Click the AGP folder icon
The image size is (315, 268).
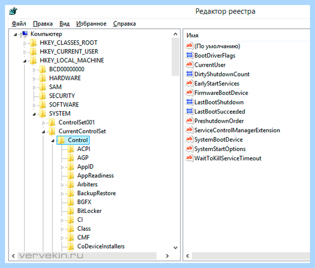70,158
